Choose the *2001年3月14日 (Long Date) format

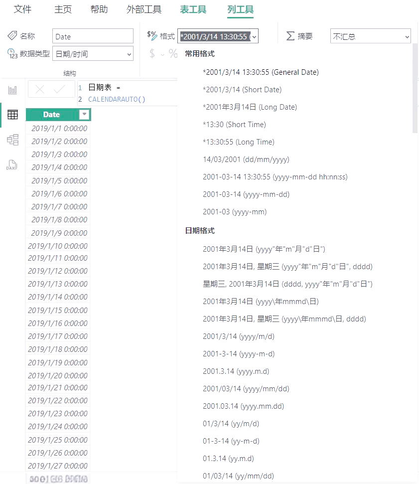250,107
